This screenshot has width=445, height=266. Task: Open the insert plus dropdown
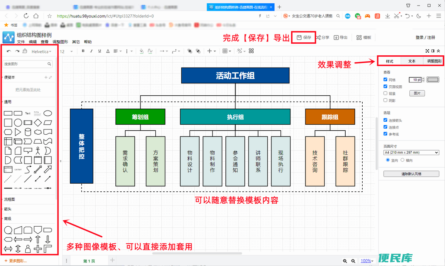[211, 51]
